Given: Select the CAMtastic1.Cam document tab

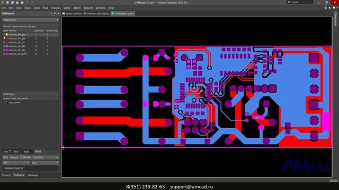Looking at the screenshot, I should (123, 14).
